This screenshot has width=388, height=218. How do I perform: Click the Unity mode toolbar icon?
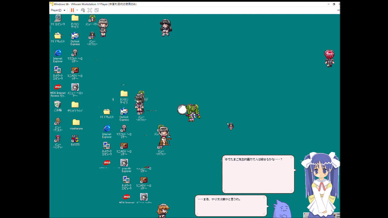click(x=97, y=10)
